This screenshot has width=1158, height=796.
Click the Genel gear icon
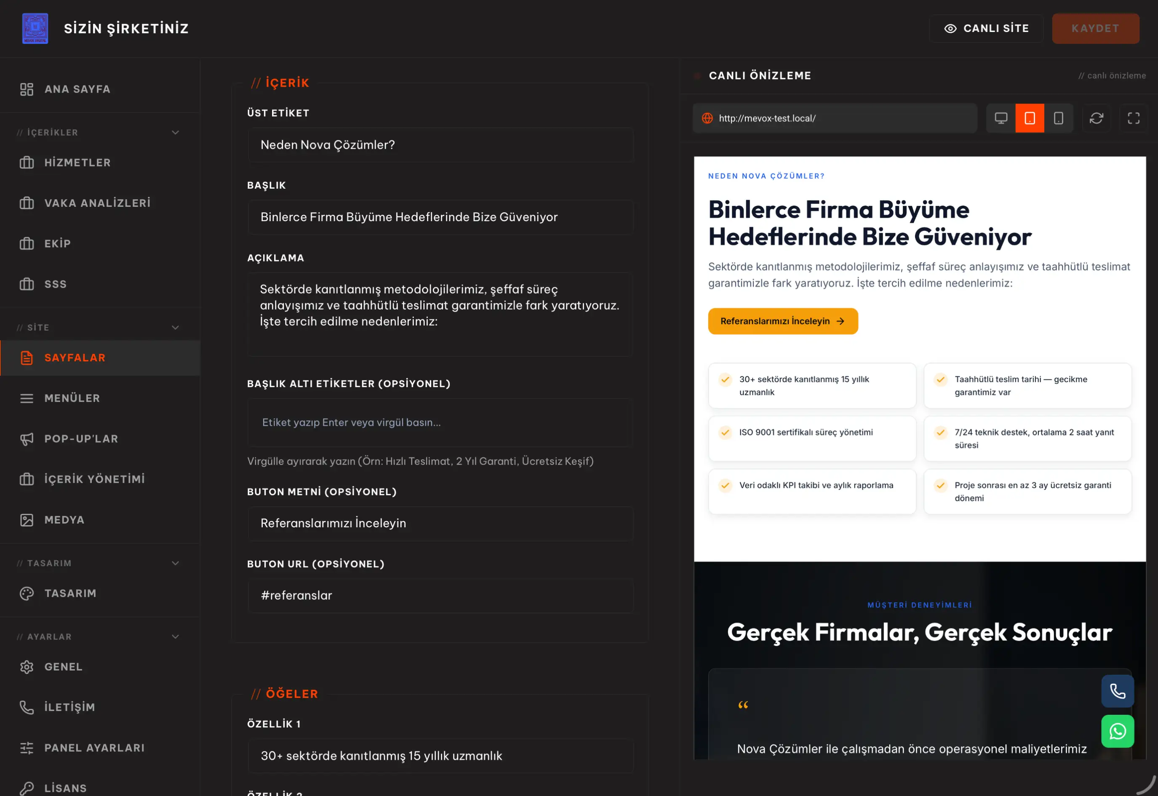(27, 667)
